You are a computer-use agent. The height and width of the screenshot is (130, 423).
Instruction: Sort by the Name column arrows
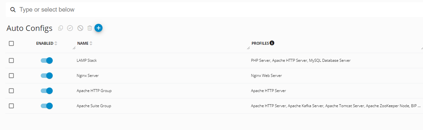pyautogui.click(x=91, y=43)
